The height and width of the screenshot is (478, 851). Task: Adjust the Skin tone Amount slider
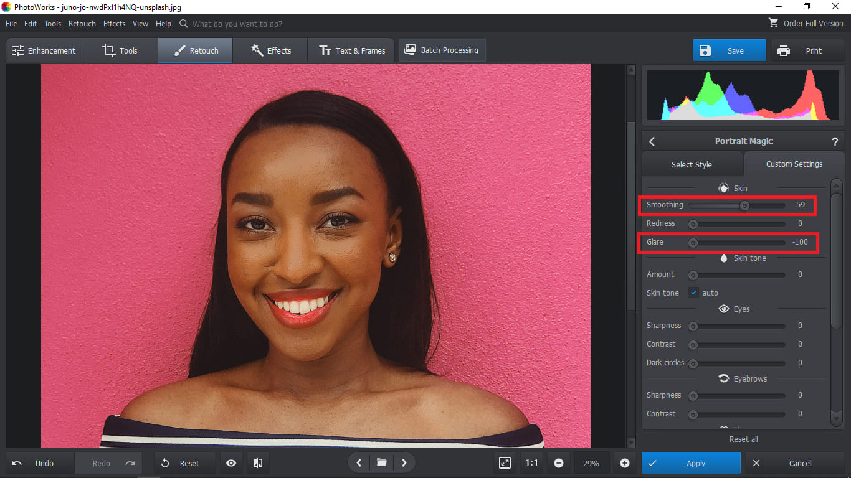(737, 274)
